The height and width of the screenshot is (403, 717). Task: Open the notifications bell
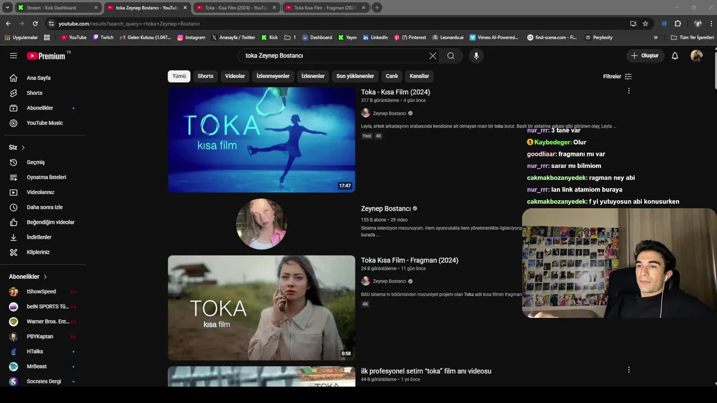pyautogui.click(x=675, y=55)
